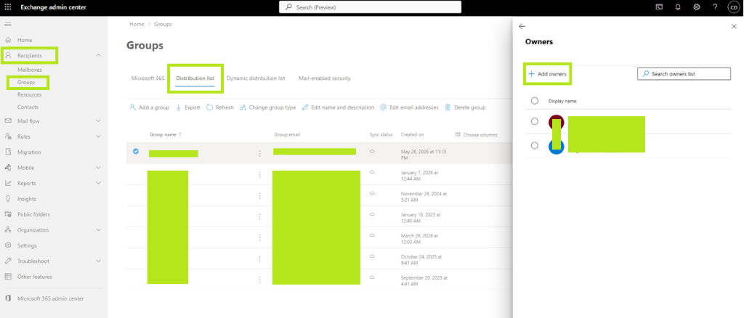Switch to the Microsoft 365 tab
Image resolution: width=744 pixels, height=318 pixels.
[x=147, y=78]
